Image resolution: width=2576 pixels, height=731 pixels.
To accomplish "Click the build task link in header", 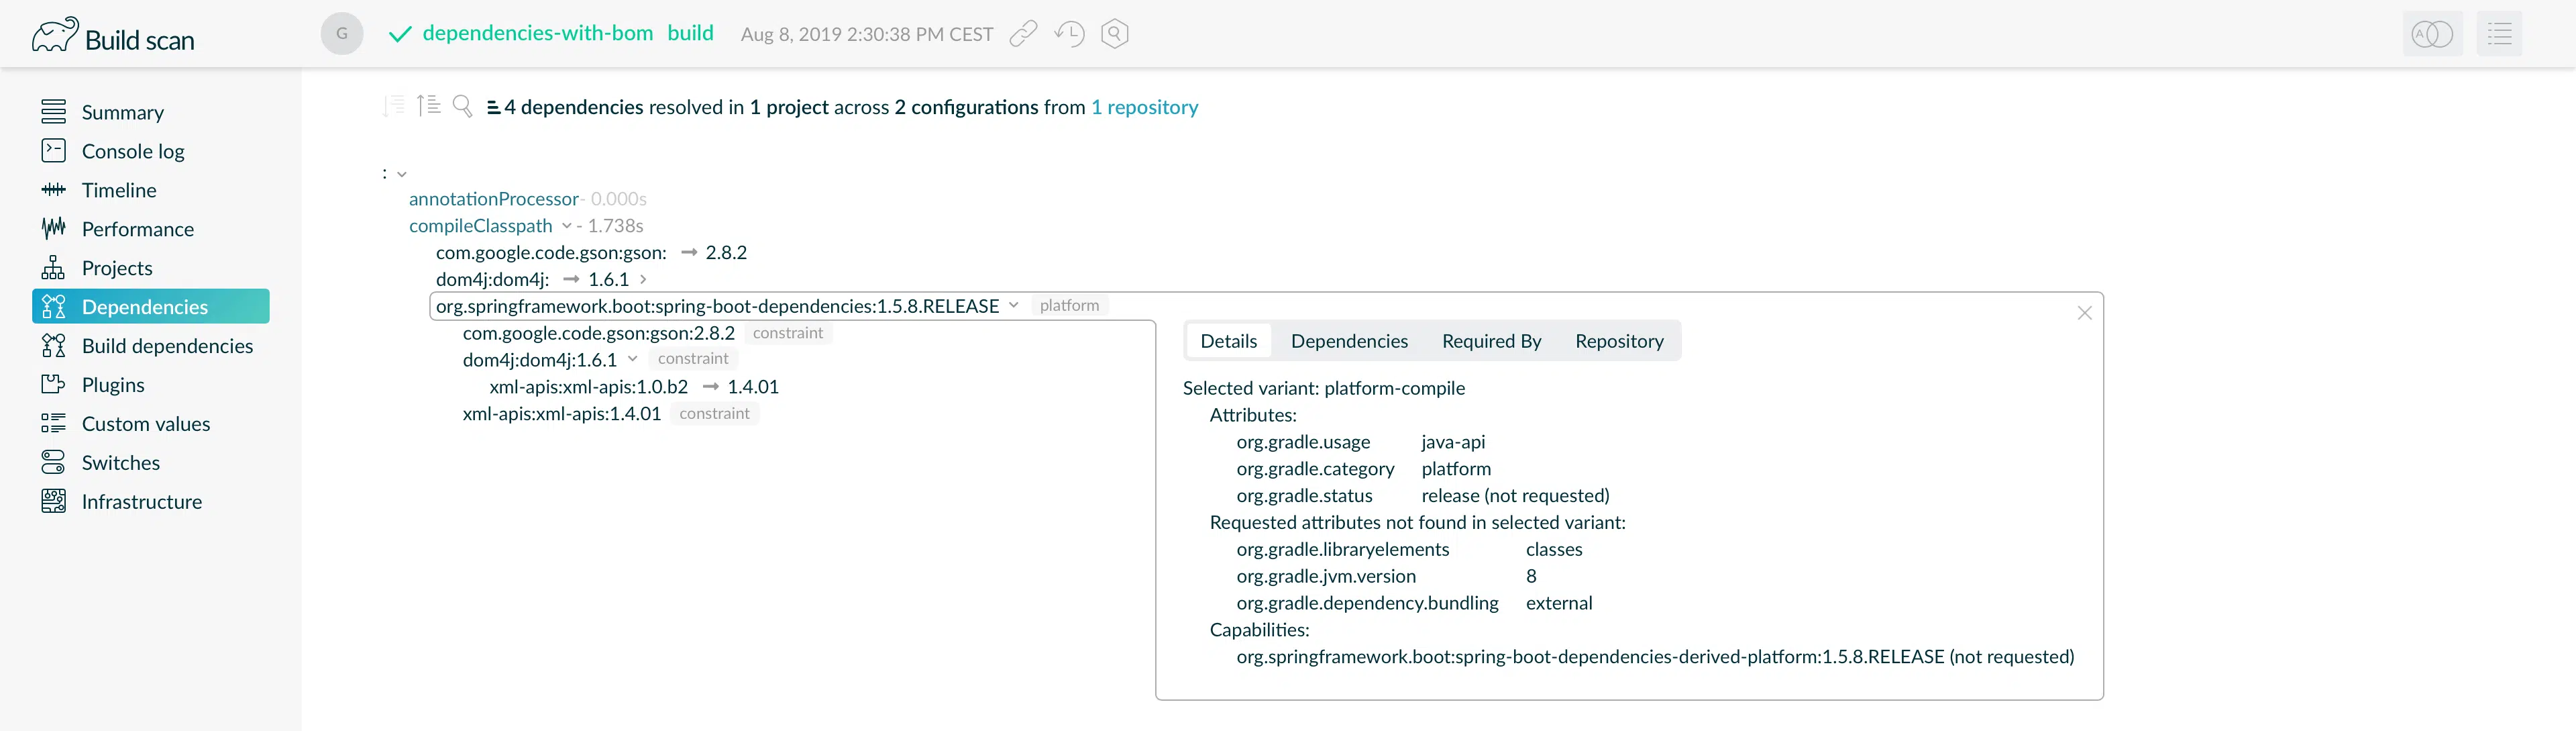I will (691, 33).
